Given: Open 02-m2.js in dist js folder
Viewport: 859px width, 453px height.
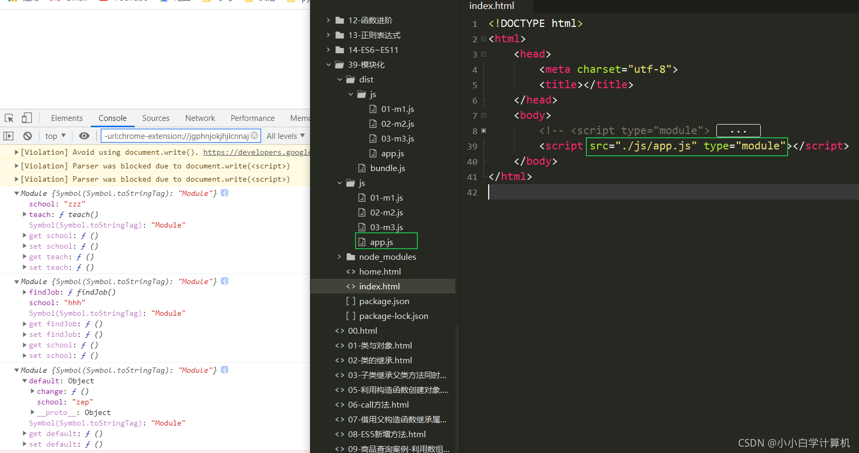Looking at the screenshot, I should tap(397, 124).
